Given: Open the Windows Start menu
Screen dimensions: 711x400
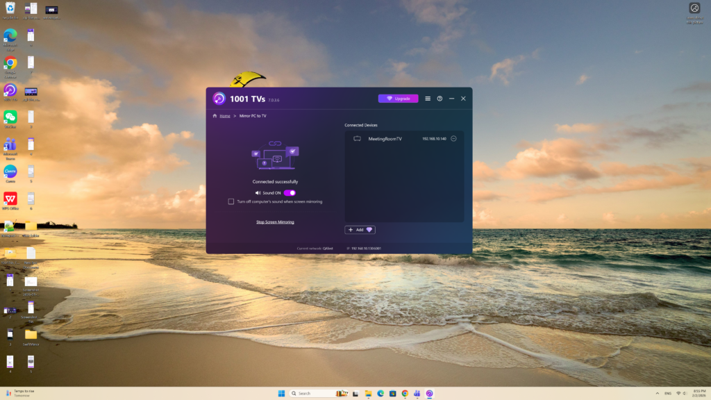Looking at the screenshot, I should [x=281, y=393].
